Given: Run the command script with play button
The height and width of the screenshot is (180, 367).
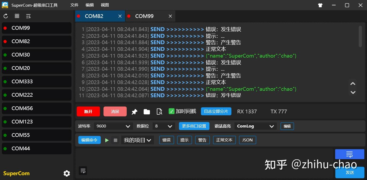Looking at the screenshot, I should click(x=107, y=140).
